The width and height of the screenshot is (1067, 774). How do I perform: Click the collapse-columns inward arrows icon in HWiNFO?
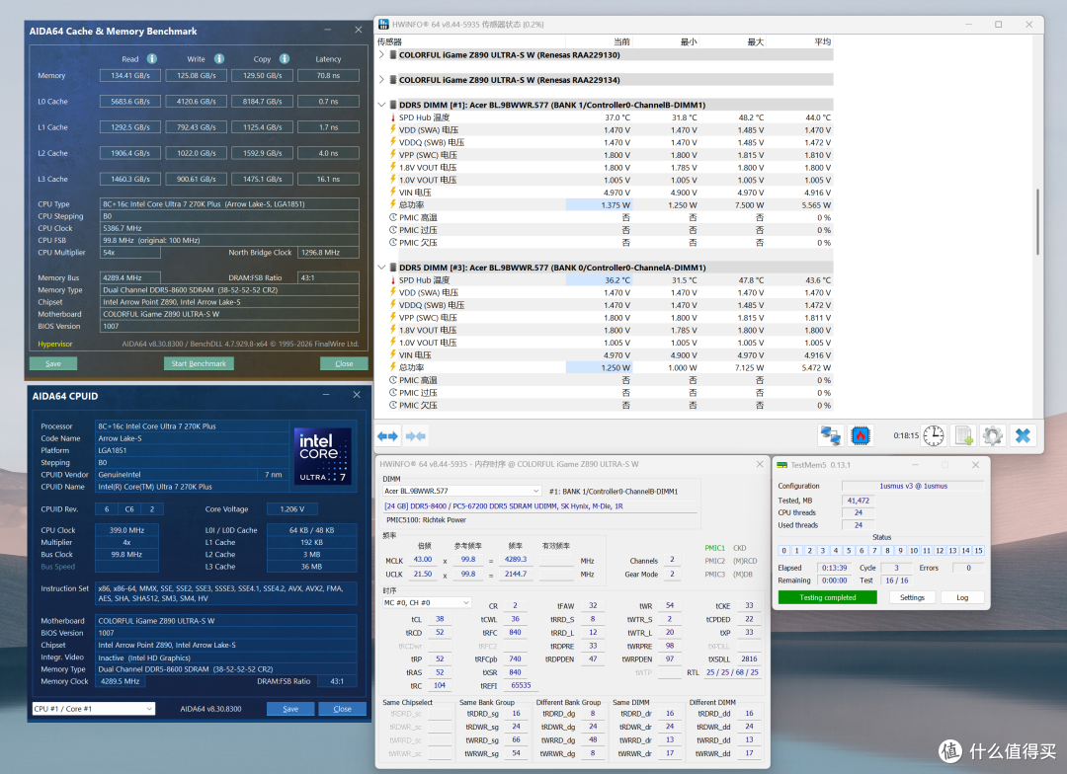coord(415,436)
